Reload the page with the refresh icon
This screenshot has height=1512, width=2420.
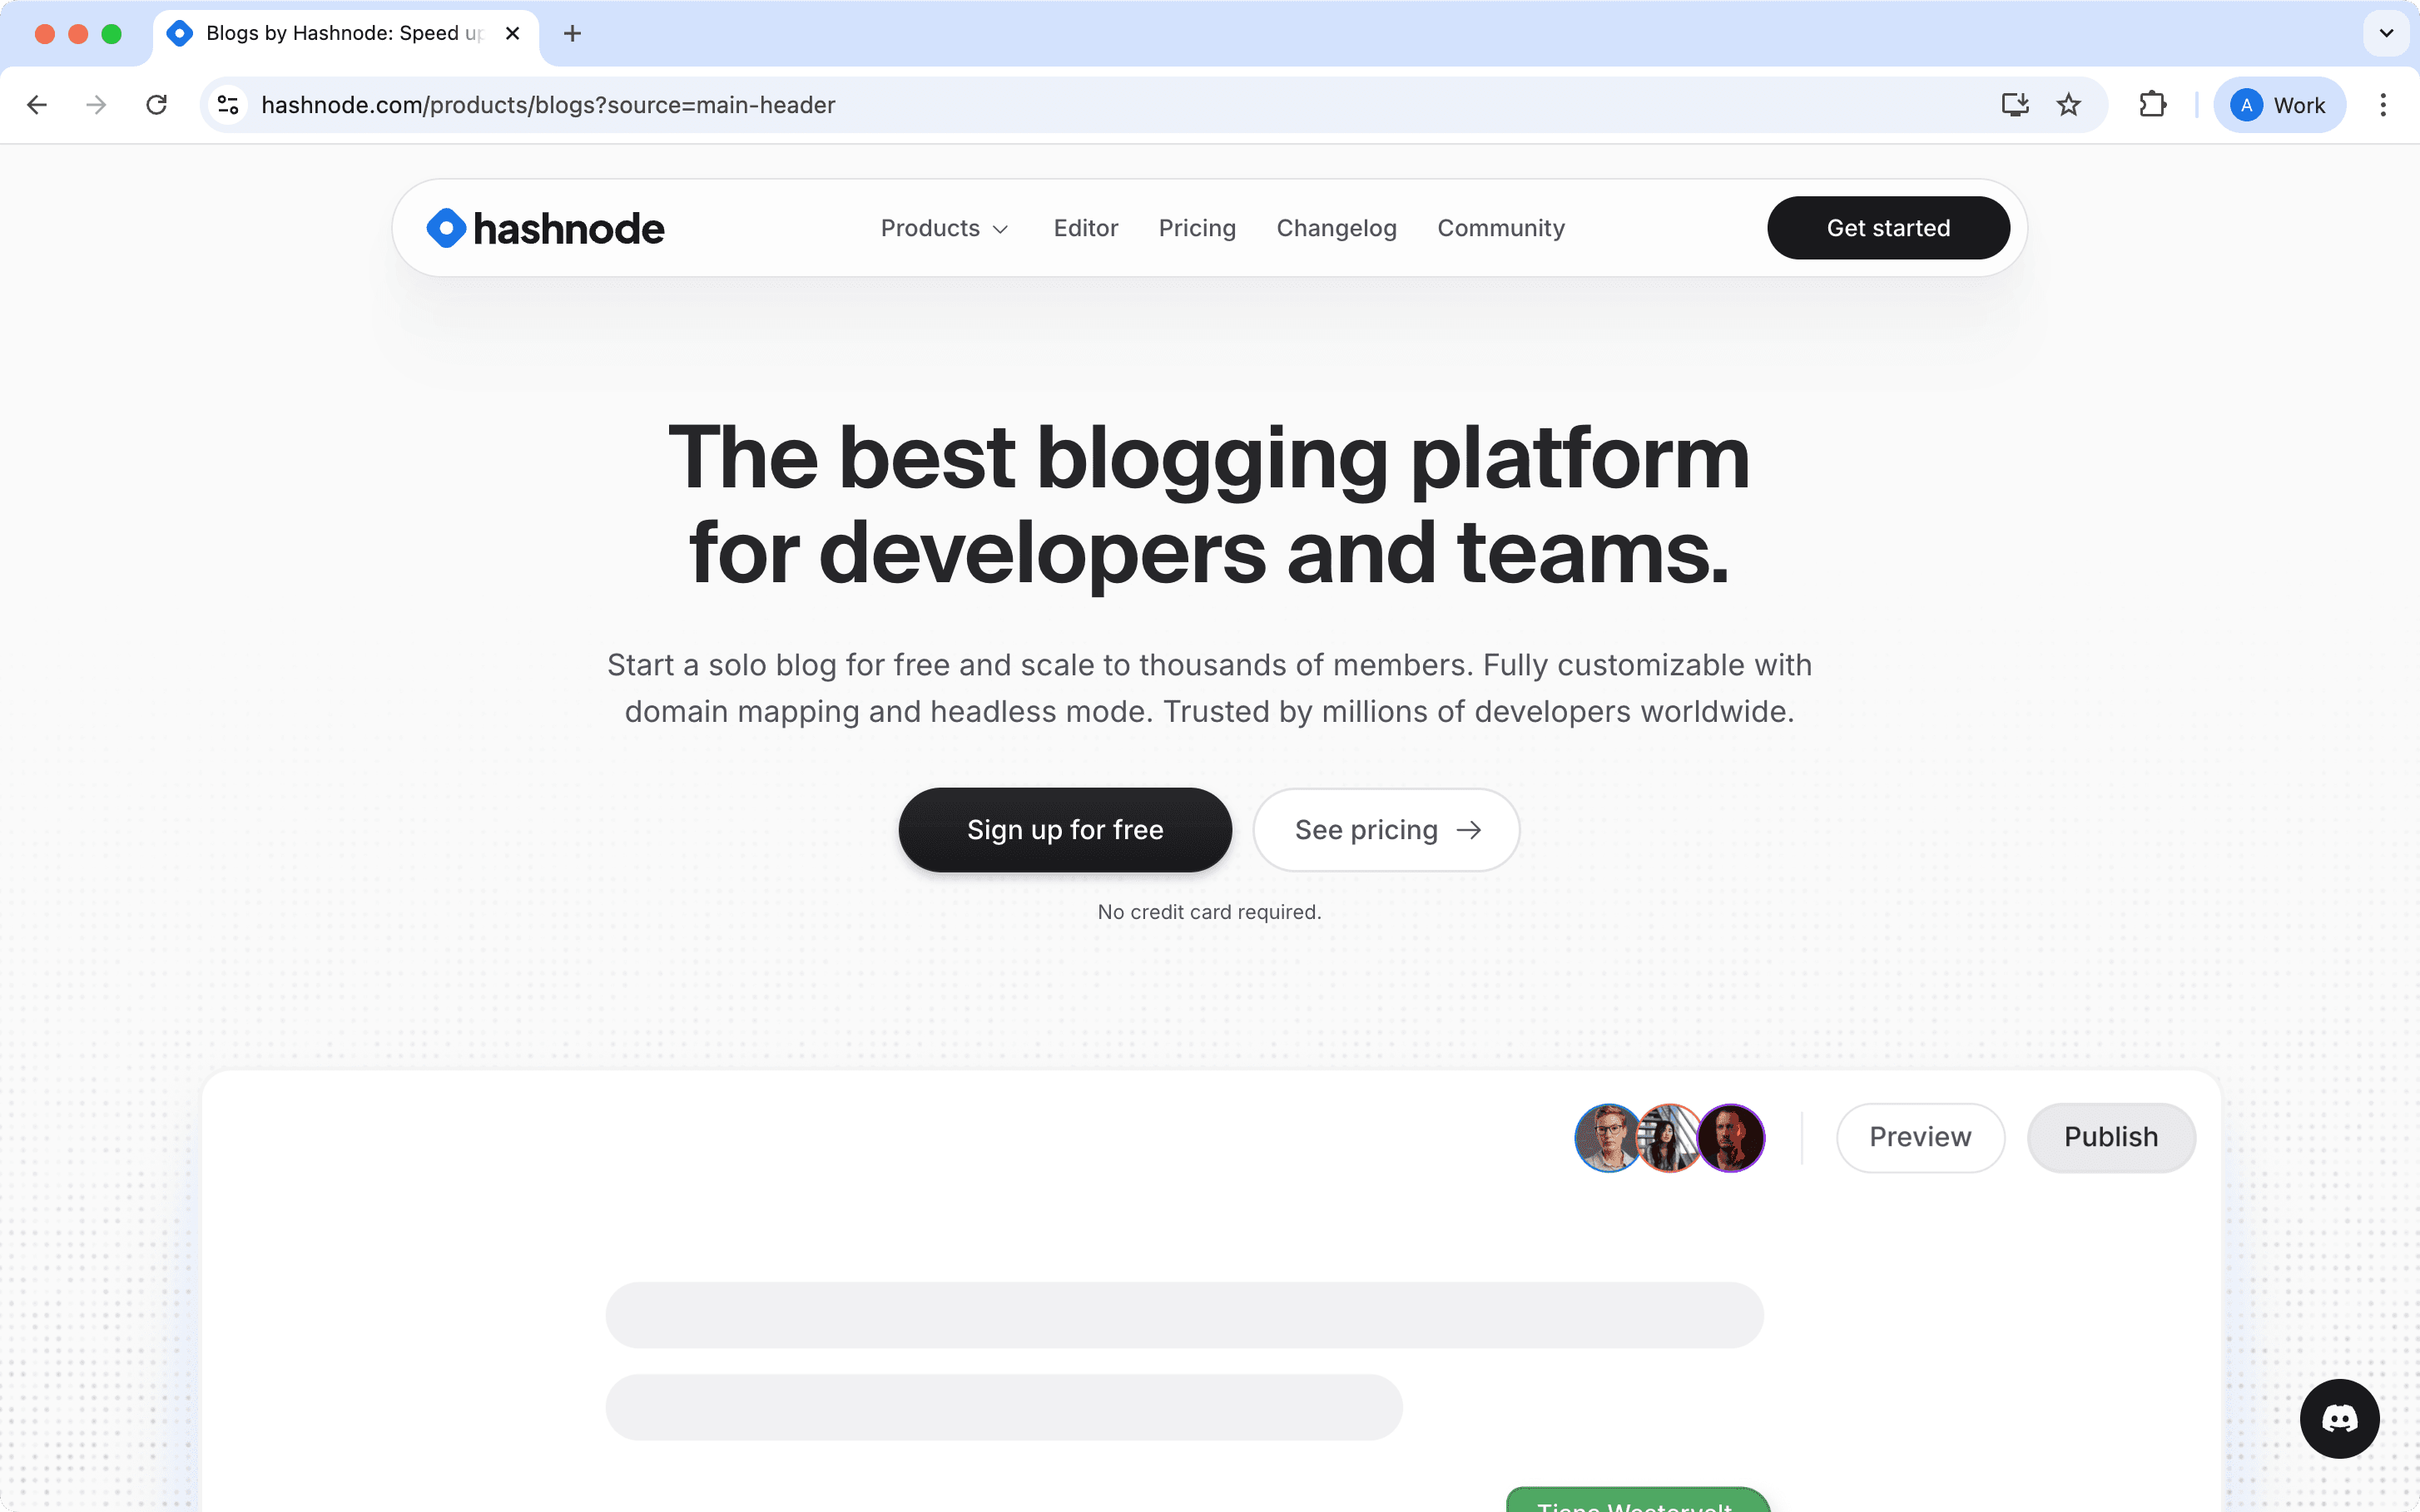pyautogui.click(x=156, y=105)
